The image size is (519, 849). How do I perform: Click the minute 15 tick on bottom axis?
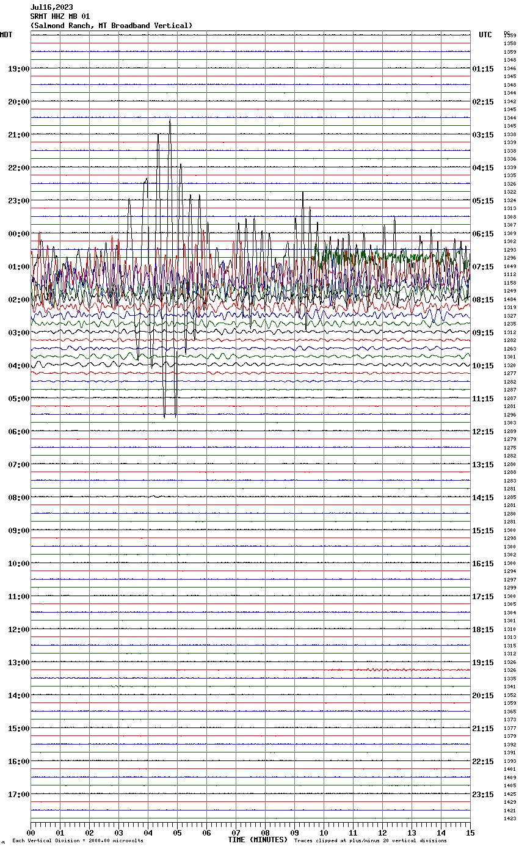click(470, 833)
